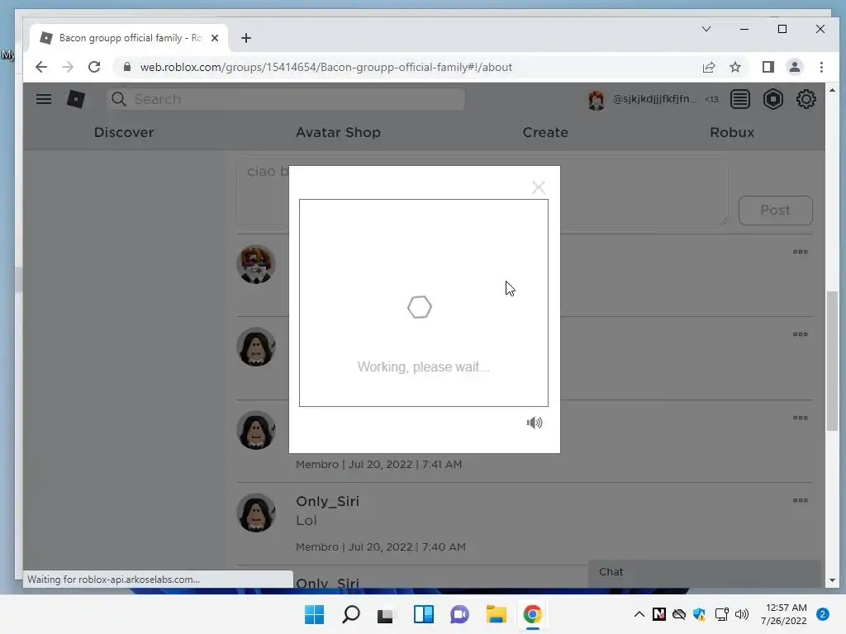Open options for second wall post
846x634 pixels.
(800, 334)
